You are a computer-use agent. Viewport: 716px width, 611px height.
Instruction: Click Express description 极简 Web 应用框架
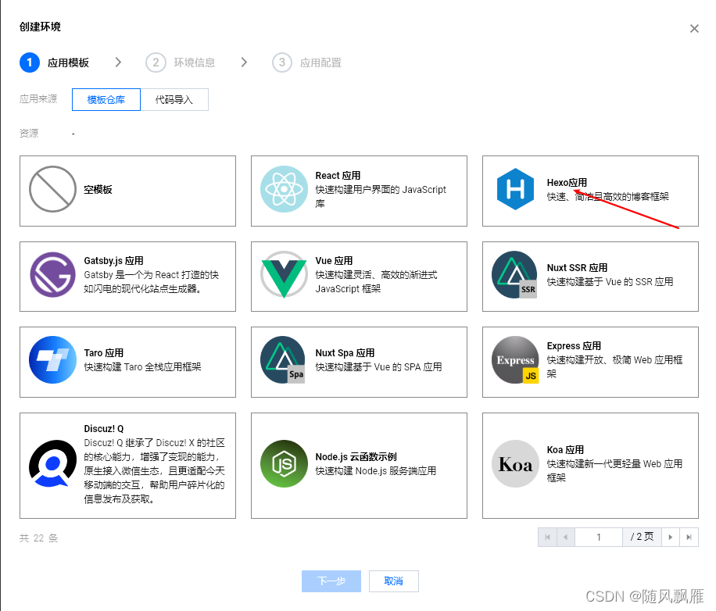click(x=614, y=367)
